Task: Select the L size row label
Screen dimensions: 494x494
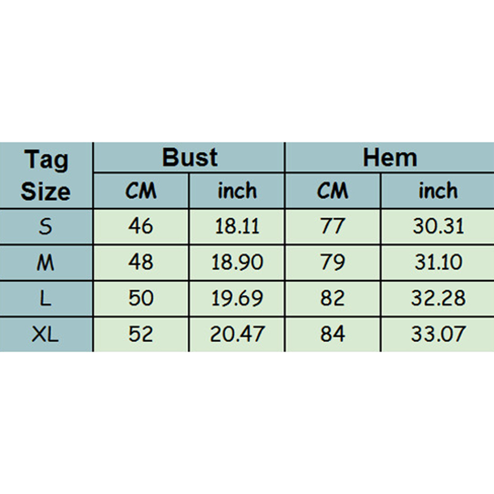Action: 46,299
